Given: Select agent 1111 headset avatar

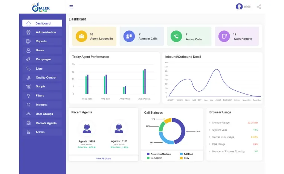Looking at the screenshot, I should [x=119, y=128].
